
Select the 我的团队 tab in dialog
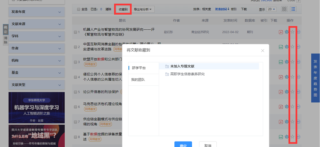click(x=144, y=80)
